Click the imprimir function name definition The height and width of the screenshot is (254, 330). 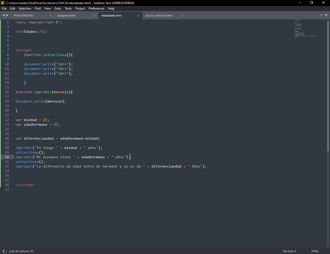43,92
